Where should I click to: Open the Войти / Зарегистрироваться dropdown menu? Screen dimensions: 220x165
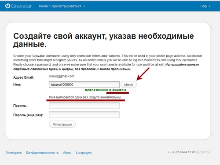[x=62, y=6]
